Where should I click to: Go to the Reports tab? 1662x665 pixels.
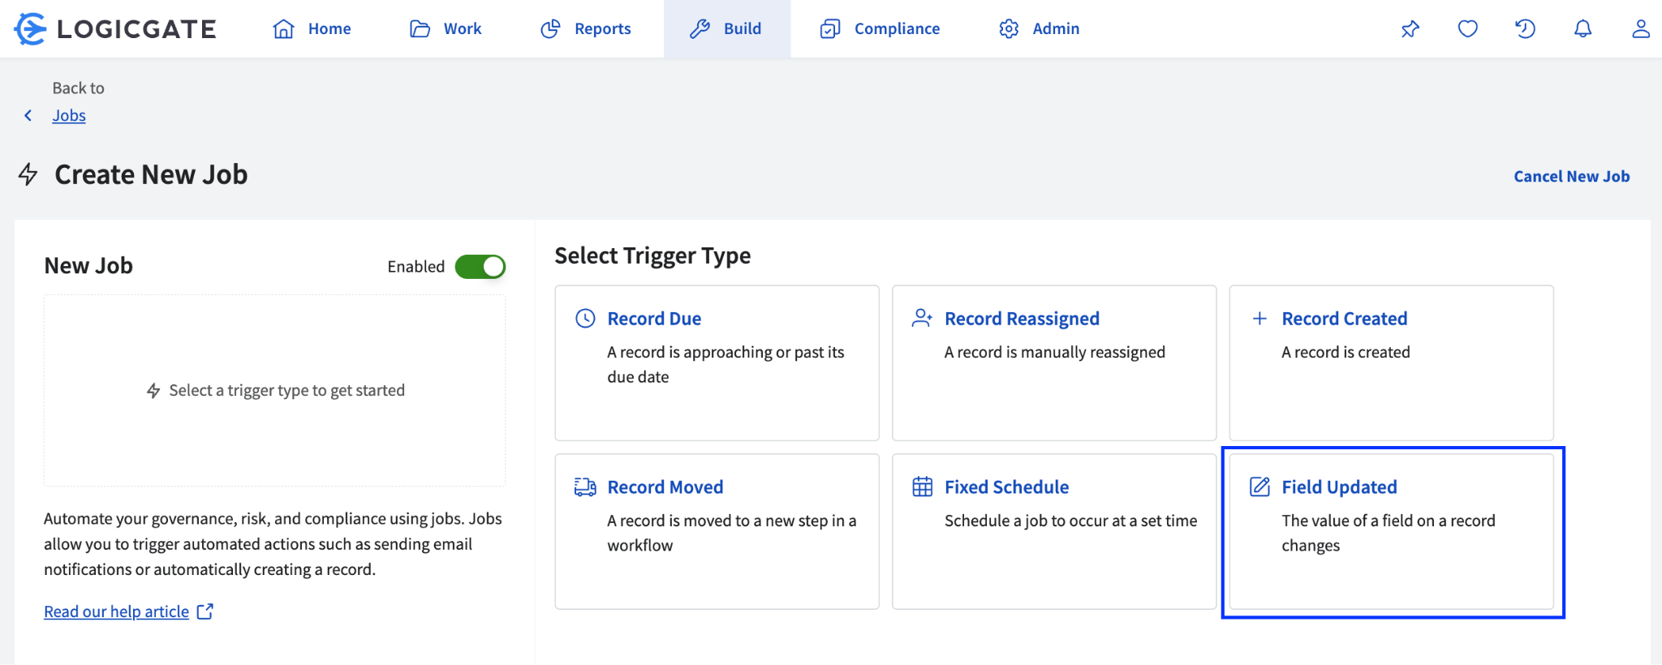pyautogui.click(x=586, y=29)
